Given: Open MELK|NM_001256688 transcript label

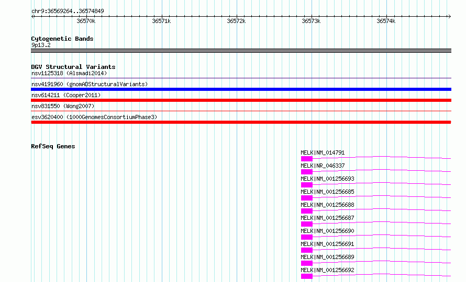Looking at the screenshot, I should (x=327, y=205).
